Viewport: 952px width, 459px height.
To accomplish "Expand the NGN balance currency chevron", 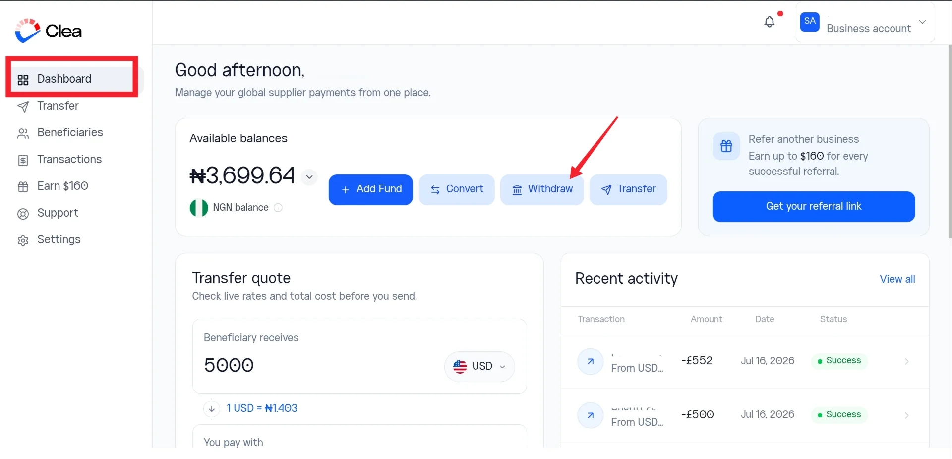I will pyautogui.click(x=309, y=177).
